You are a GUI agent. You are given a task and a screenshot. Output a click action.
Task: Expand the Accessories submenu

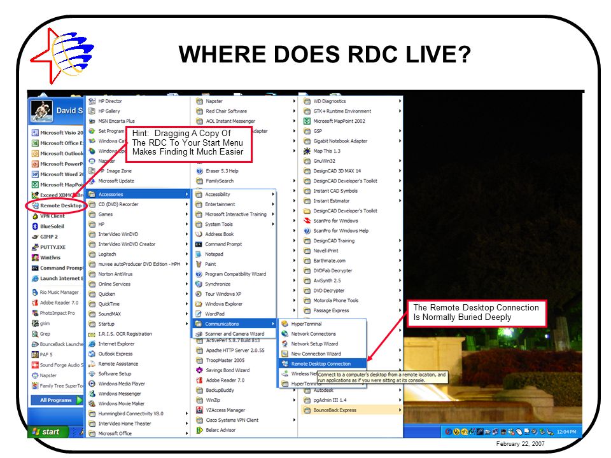point(138,195)
